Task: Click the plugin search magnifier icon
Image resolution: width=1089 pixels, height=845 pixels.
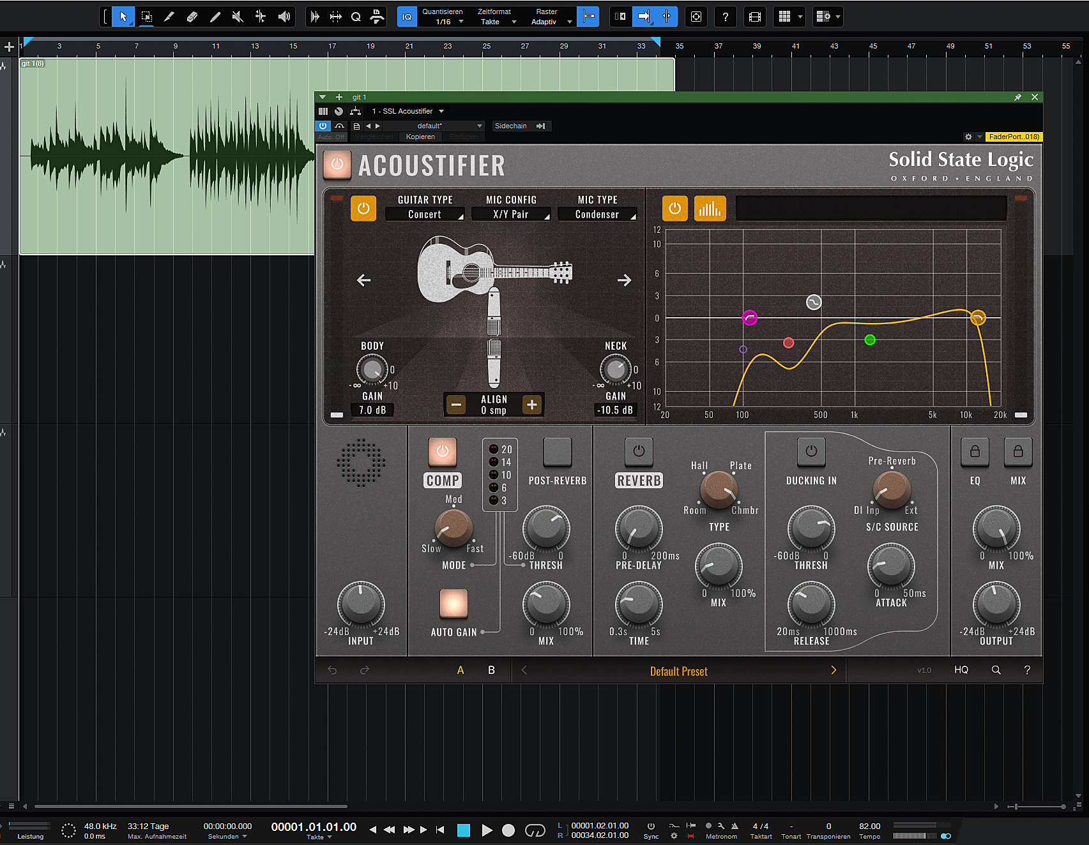Action: coord(996,670)
